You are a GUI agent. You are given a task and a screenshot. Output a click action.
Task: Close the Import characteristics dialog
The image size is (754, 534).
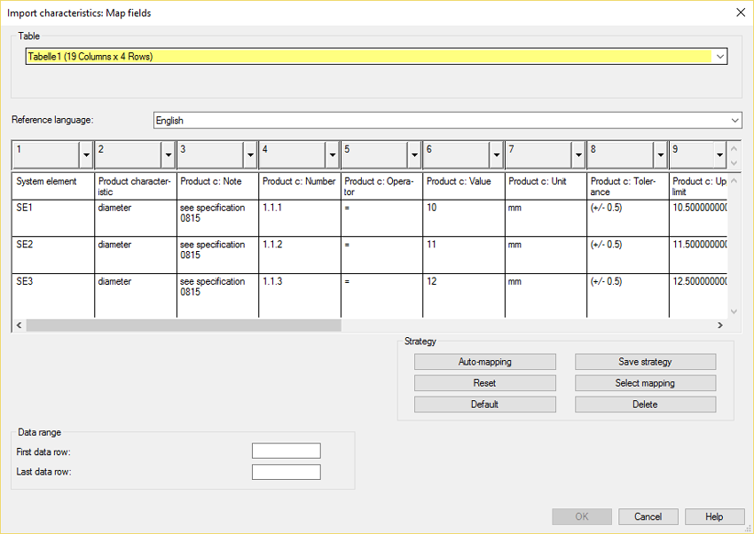coord(741,12)
